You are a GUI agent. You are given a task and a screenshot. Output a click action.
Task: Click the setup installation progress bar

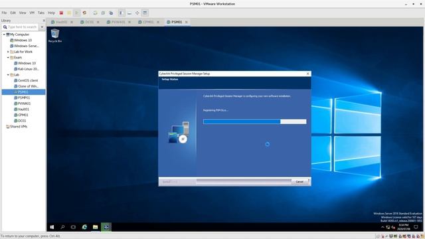tap(255, 121)
